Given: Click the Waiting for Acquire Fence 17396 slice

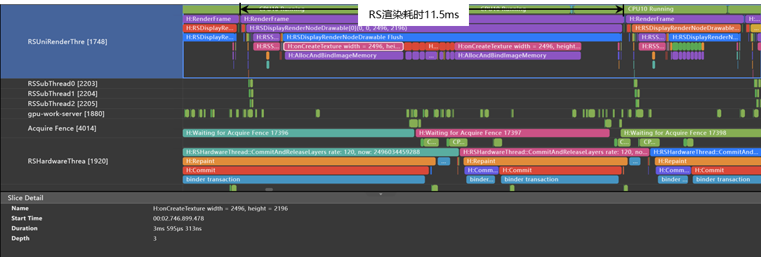Looking at the screenshot, I should coord(298,133).
